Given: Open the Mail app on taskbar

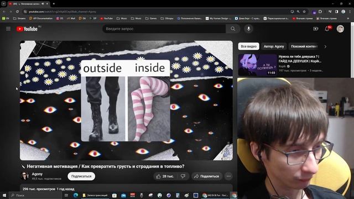Looking at the screenshot, I should 123,195.
